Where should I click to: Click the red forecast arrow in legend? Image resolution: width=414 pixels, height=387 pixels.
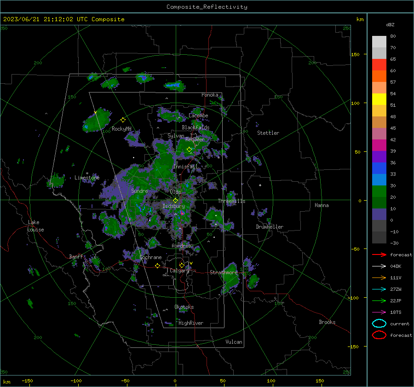[x=379, y=254]
